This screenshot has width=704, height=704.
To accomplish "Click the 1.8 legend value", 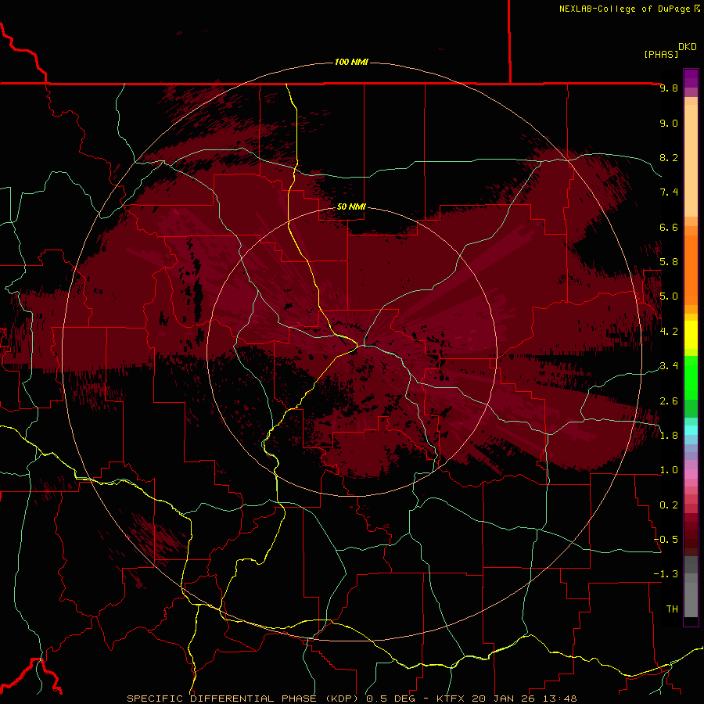I will pyautogui.click(x=669, y=436).
